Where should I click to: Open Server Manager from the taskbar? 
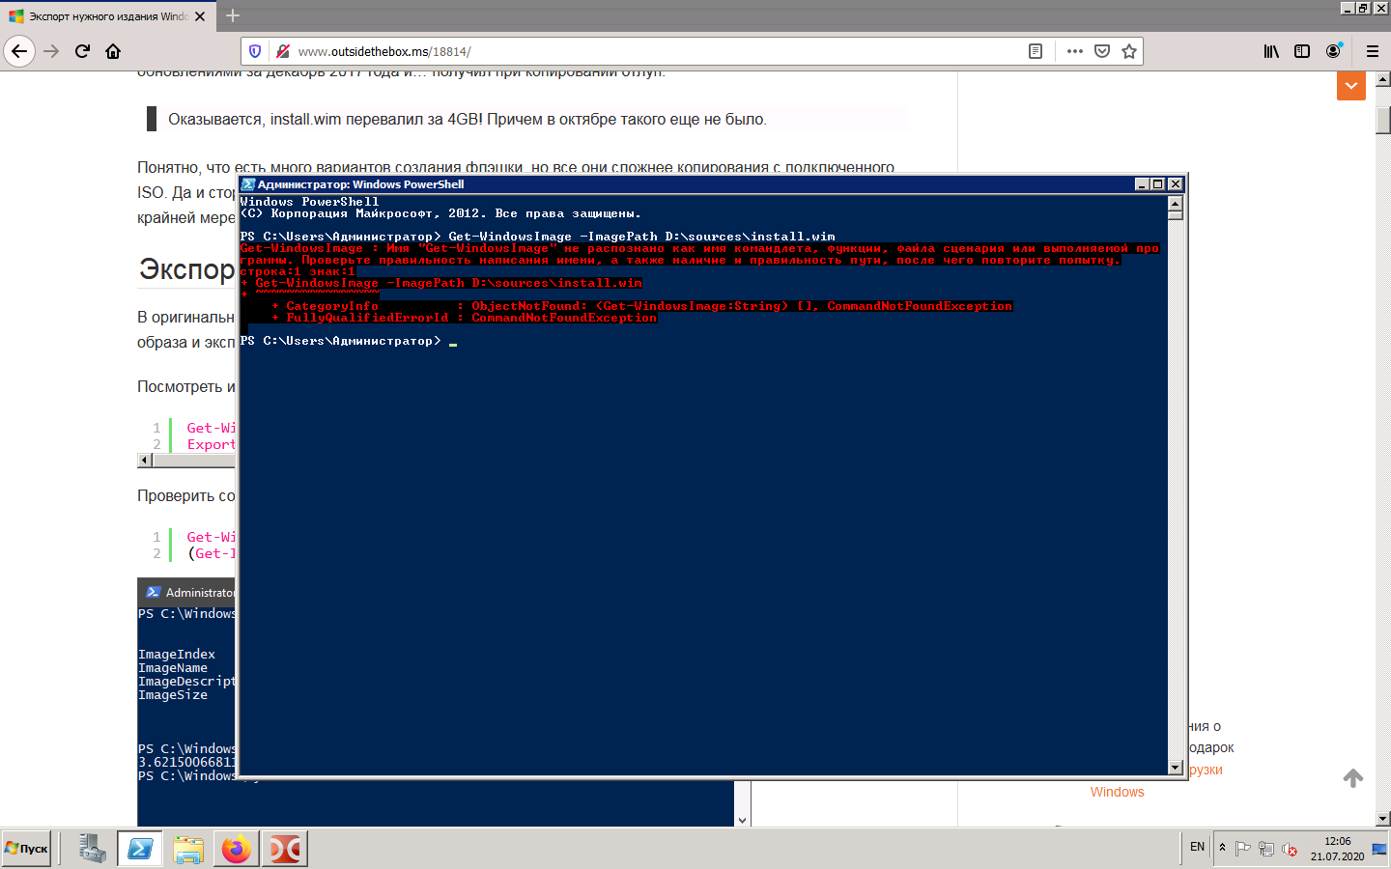(x=93, y=849)
